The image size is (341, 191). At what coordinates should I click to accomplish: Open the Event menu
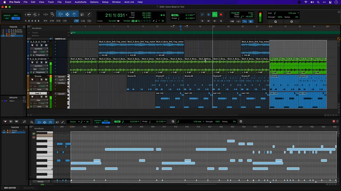(x=68, y=2)
